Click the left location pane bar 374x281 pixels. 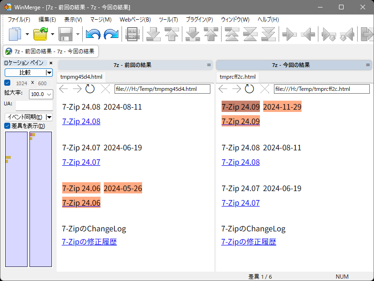16,199
